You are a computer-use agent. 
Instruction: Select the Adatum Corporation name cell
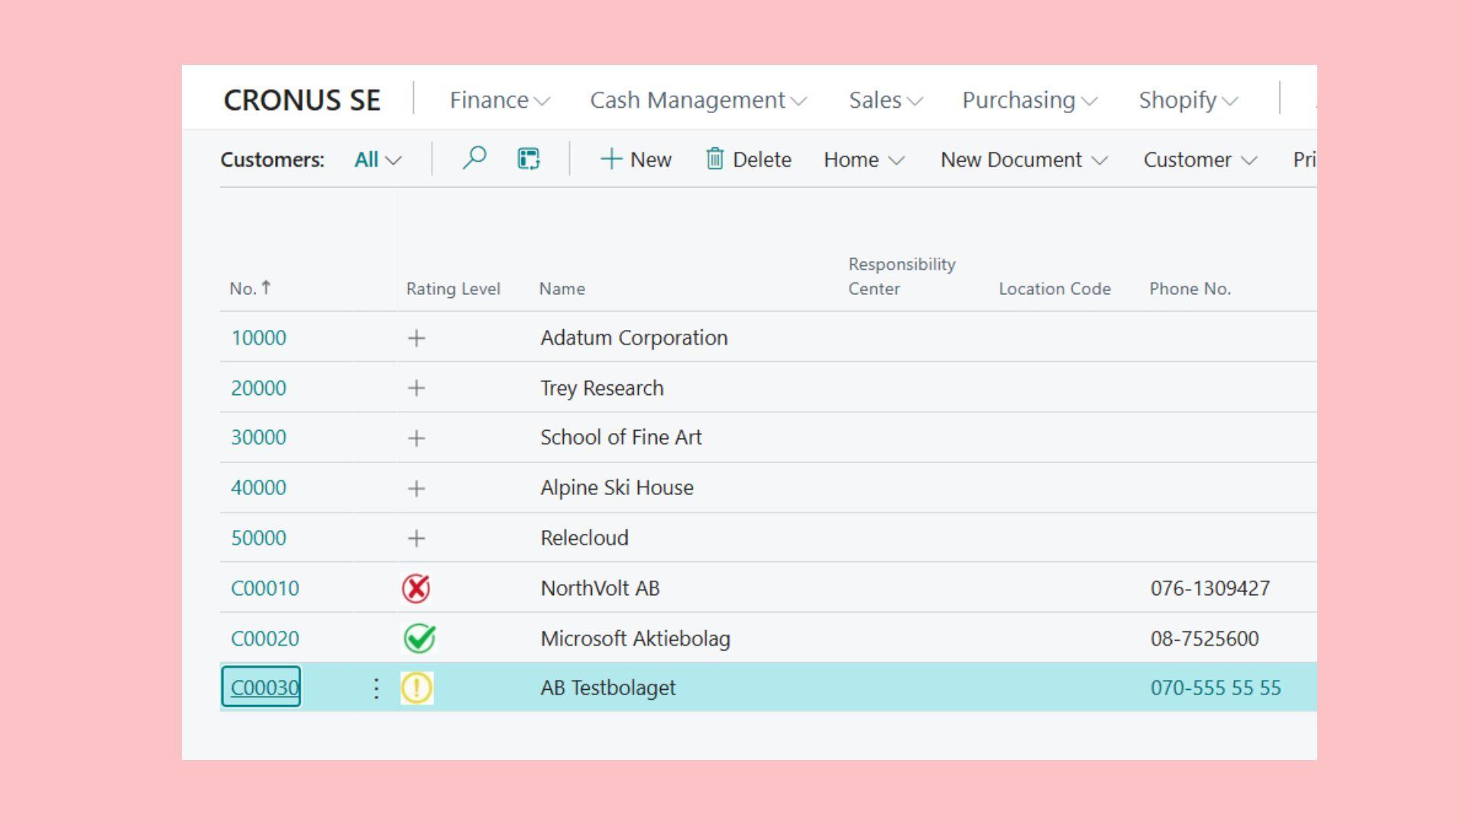click(x=634, y=338)
